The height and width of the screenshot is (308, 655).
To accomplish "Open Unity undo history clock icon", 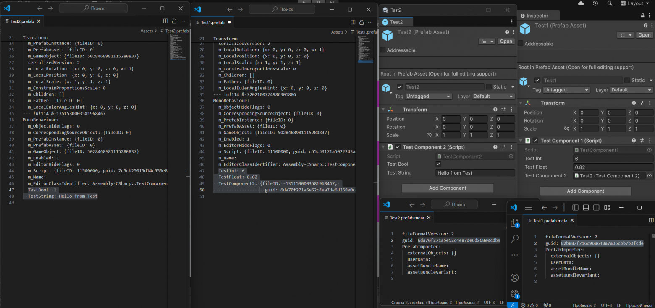I will point(595,3).
